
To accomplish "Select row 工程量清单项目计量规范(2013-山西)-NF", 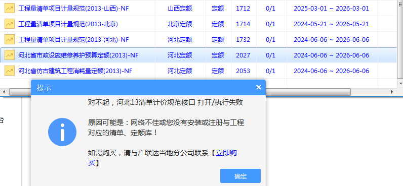I will (x=198, y=9).
